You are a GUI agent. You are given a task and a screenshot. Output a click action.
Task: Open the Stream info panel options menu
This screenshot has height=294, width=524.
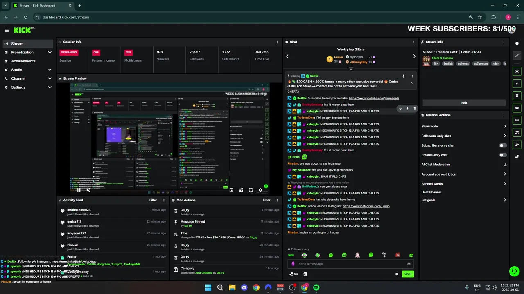(x=504, y=42)
